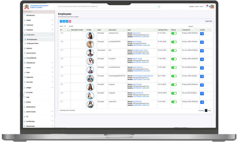Toggle status switch for sumits03497703
Image resolution: width=238 pixels, height=142 pixels.
(174, 42)
